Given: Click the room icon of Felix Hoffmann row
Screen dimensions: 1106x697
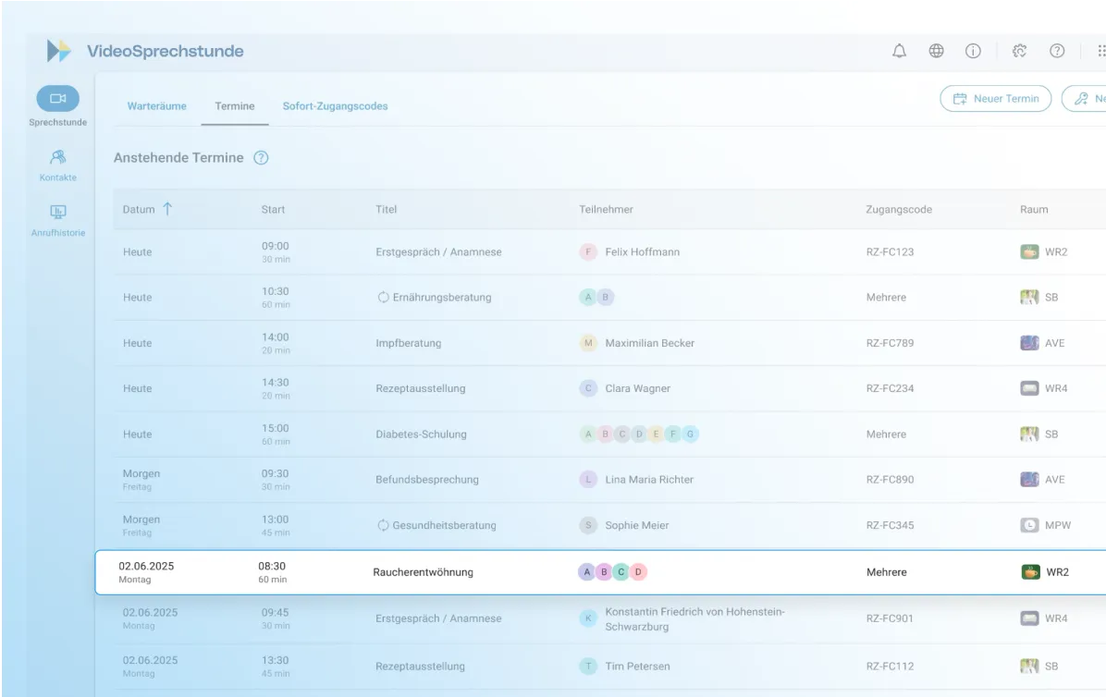Looking at the screenshot, I should [x=1029, y=251].
